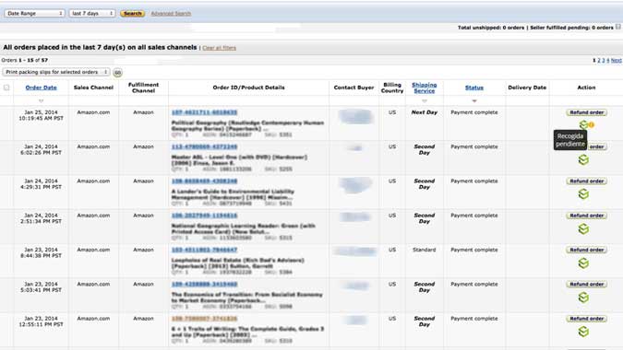Viewport: 623px width, 350px height.
Task: Click the Search button
Action: 132,14
